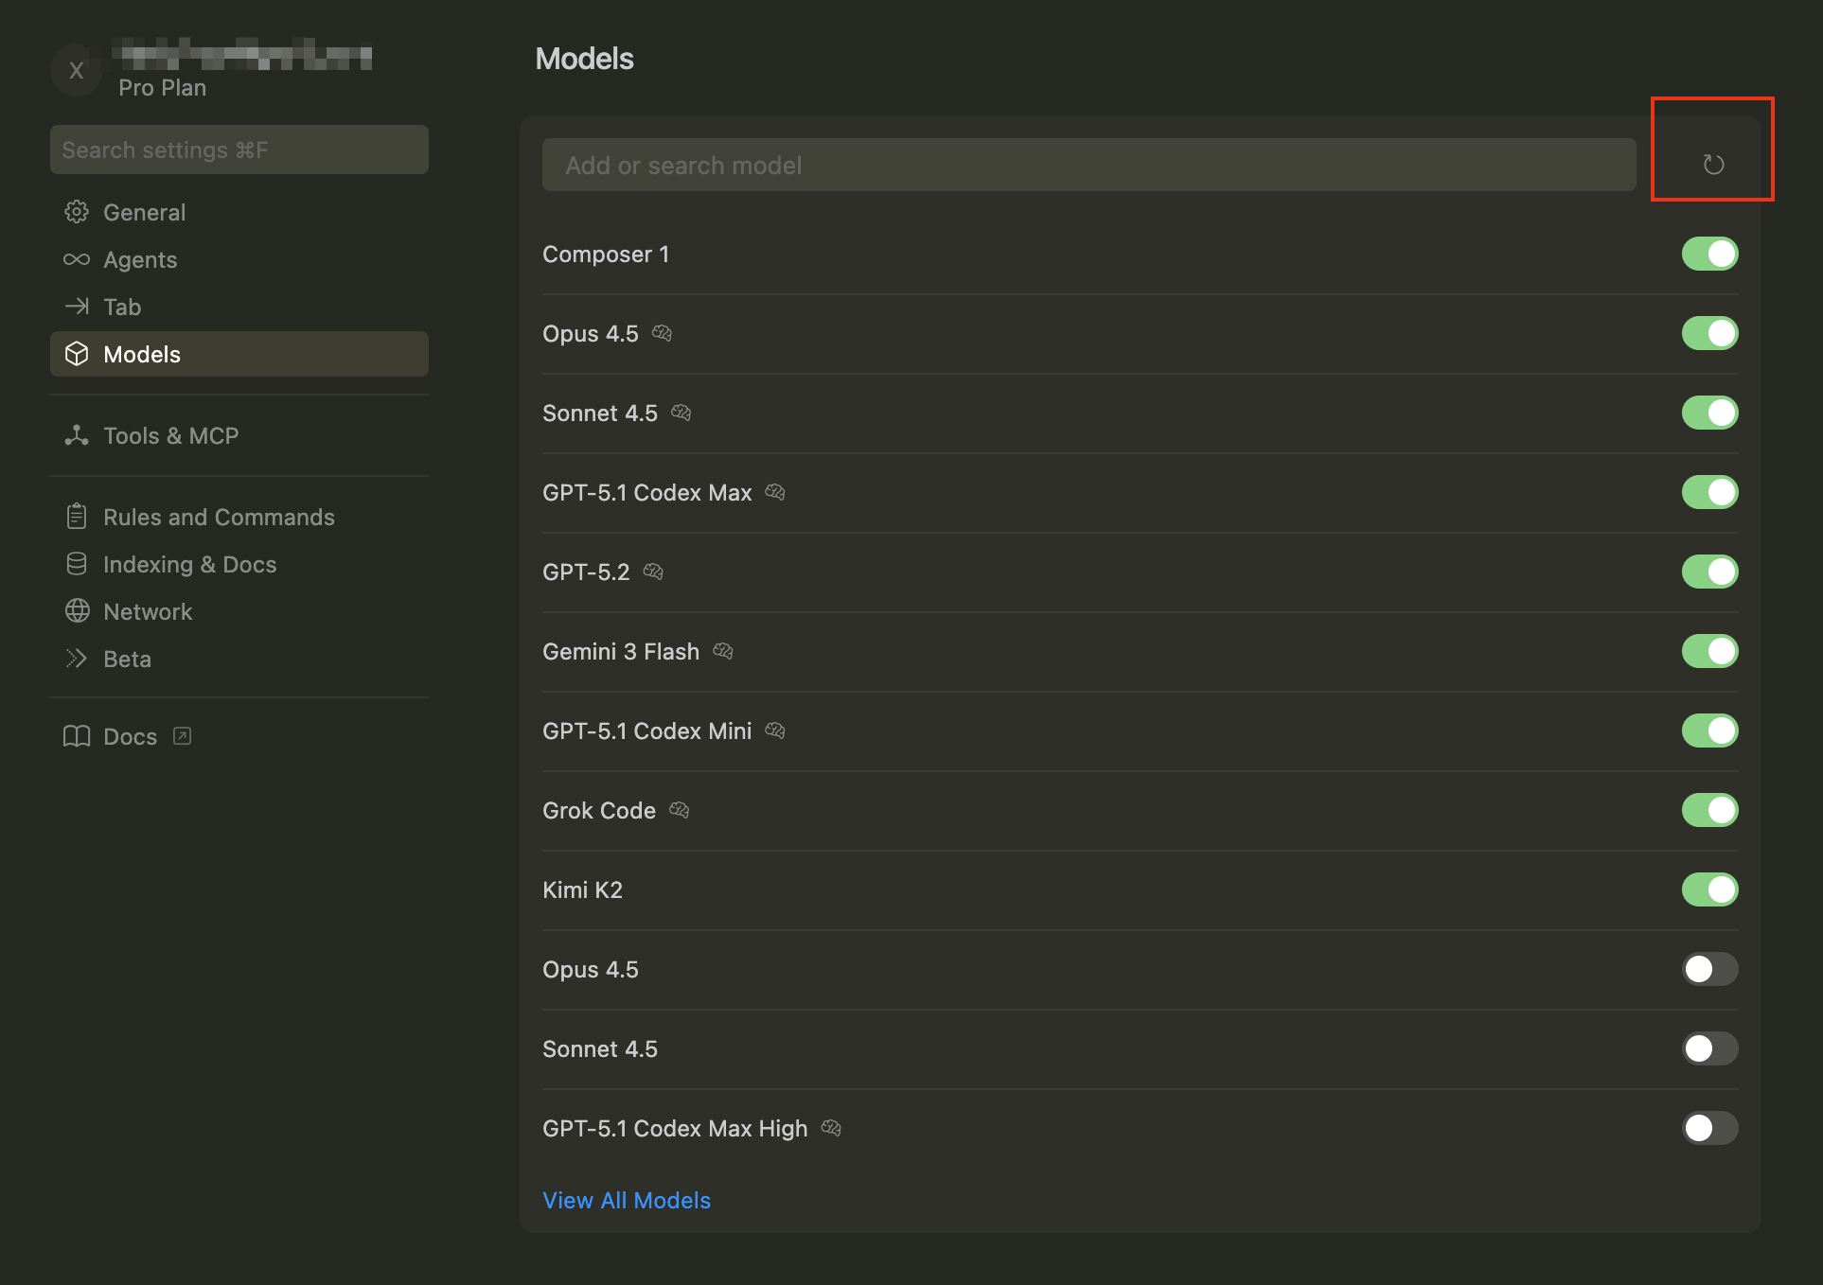The width and height of the screenshot is (1823, 1285).
Task: Click the View All Models link
Action: (x=627, y=1200)
